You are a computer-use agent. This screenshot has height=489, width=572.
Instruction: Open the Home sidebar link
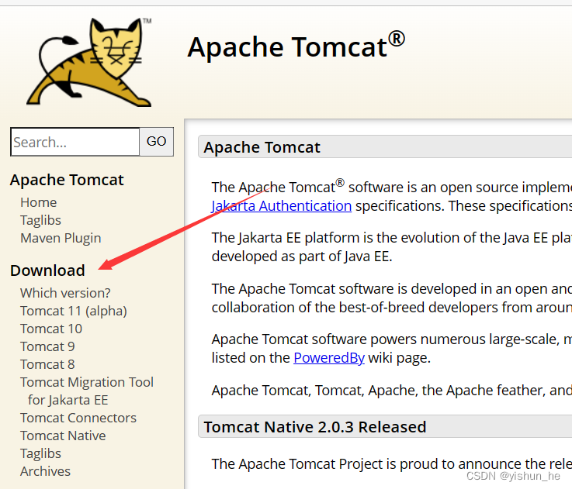coord(39,202)
